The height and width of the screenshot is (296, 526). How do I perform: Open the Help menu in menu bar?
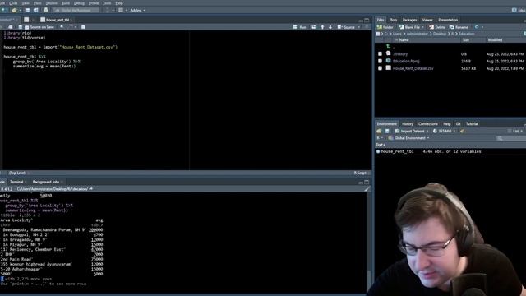coord(119,3)
